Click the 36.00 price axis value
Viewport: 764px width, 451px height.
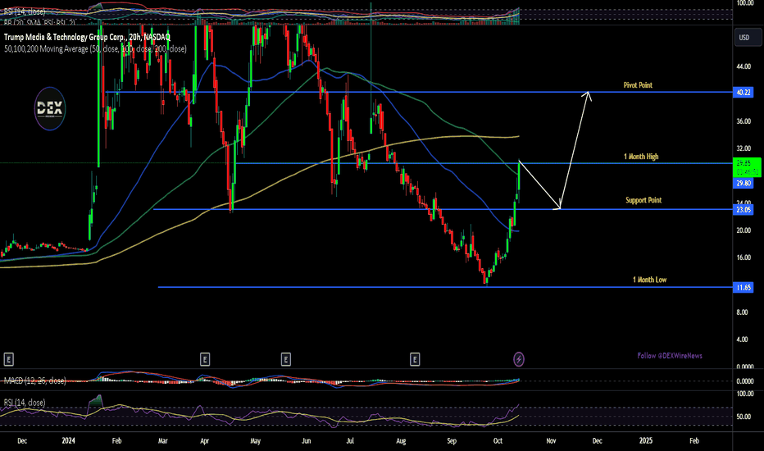click(744, 121)
